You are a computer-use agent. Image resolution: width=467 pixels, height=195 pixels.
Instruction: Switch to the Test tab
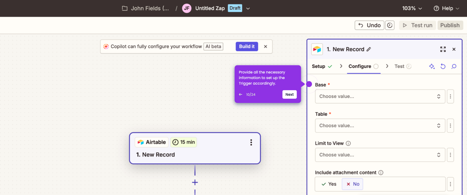coord(403,66)
